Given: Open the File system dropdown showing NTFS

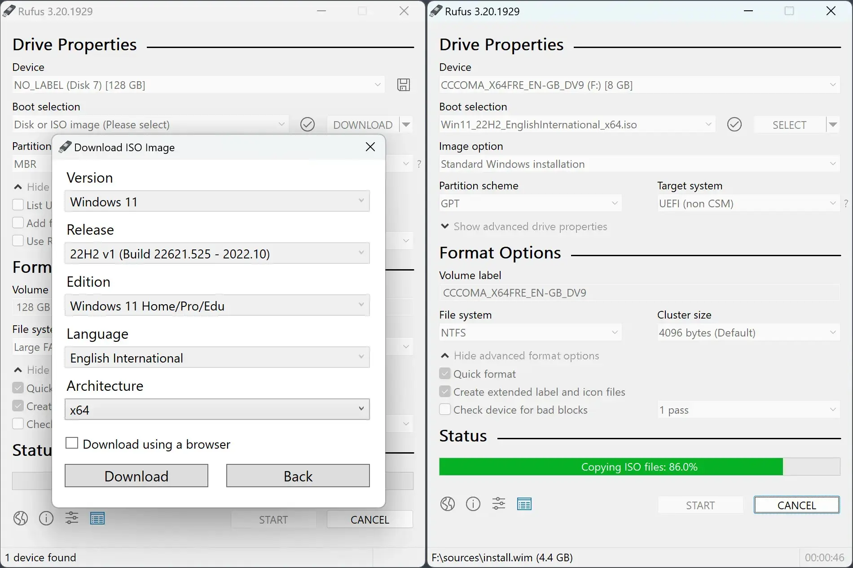Looking at the screenshot, I should pos(531,332).
